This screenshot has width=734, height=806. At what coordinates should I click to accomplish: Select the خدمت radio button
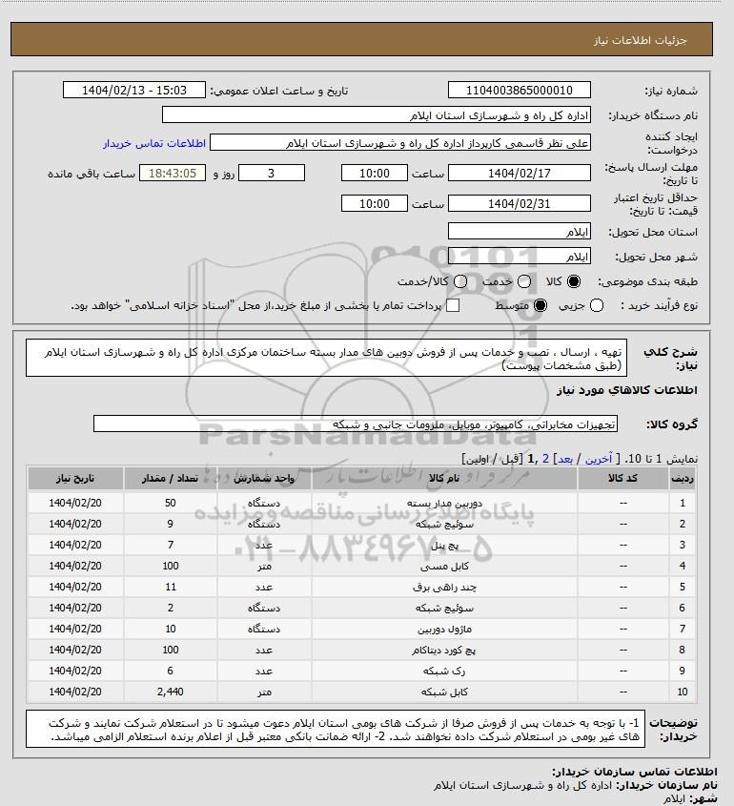click(x=524, y=281)
